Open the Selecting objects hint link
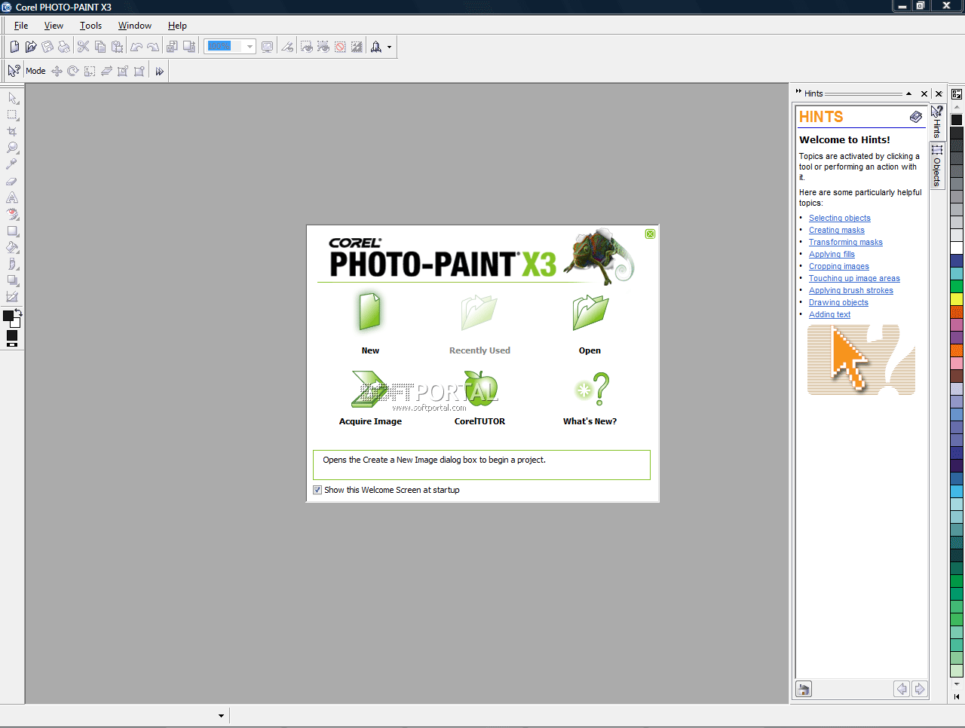The image size is (965, 728). tap(840, 218)
